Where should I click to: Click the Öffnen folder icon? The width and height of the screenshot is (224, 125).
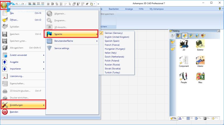point(5,20)
